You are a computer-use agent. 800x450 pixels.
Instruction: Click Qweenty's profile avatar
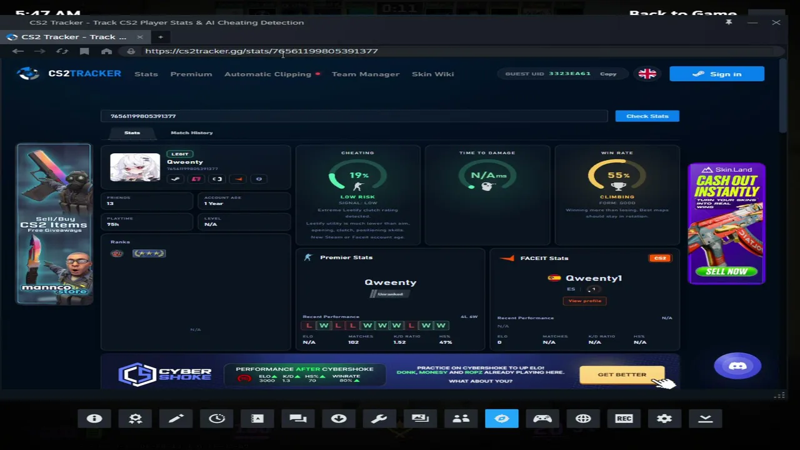coord(135,167)
